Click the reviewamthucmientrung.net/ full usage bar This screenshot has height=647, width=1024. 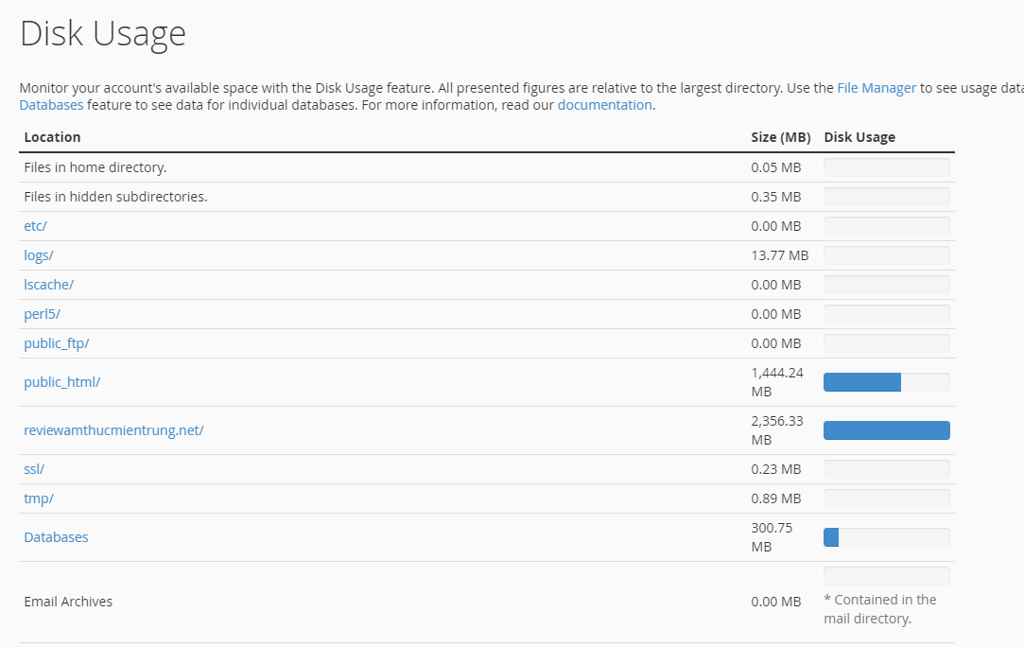pyautogui.click(x=886, y=430)
